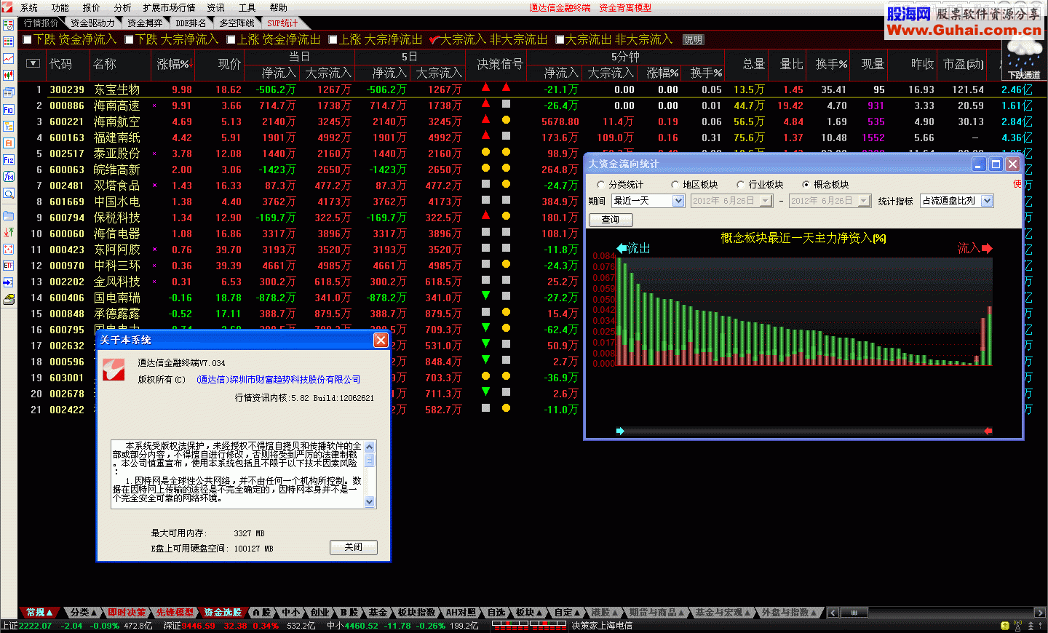Click the table header dropdown arrow left of 代码
Viewport: 1048px width, 633px height.
tap(33, 63)
